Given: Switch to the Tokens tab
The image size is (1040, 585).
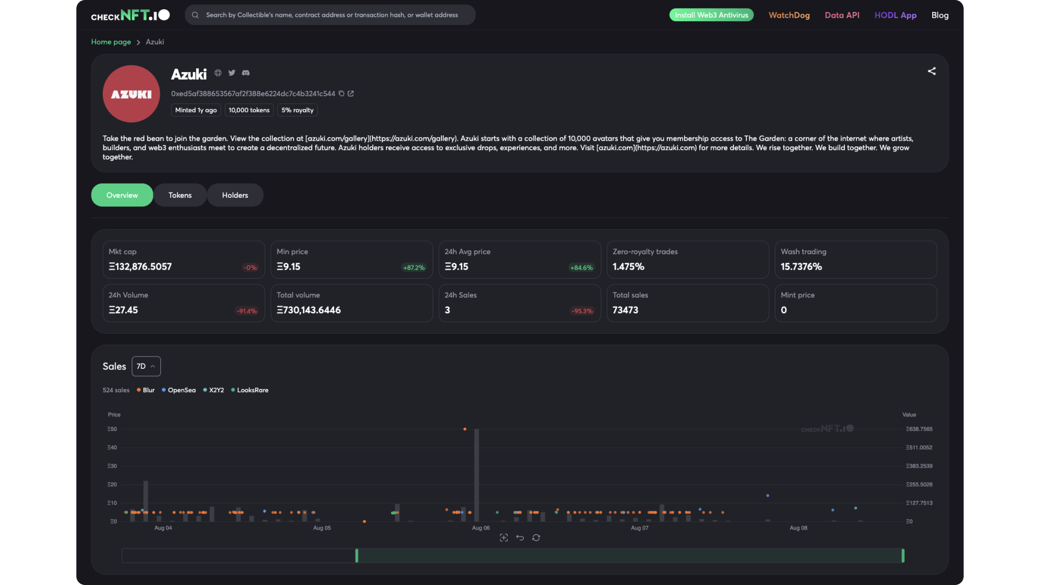Looking at the screenshot, I should (x=180, y=195).
